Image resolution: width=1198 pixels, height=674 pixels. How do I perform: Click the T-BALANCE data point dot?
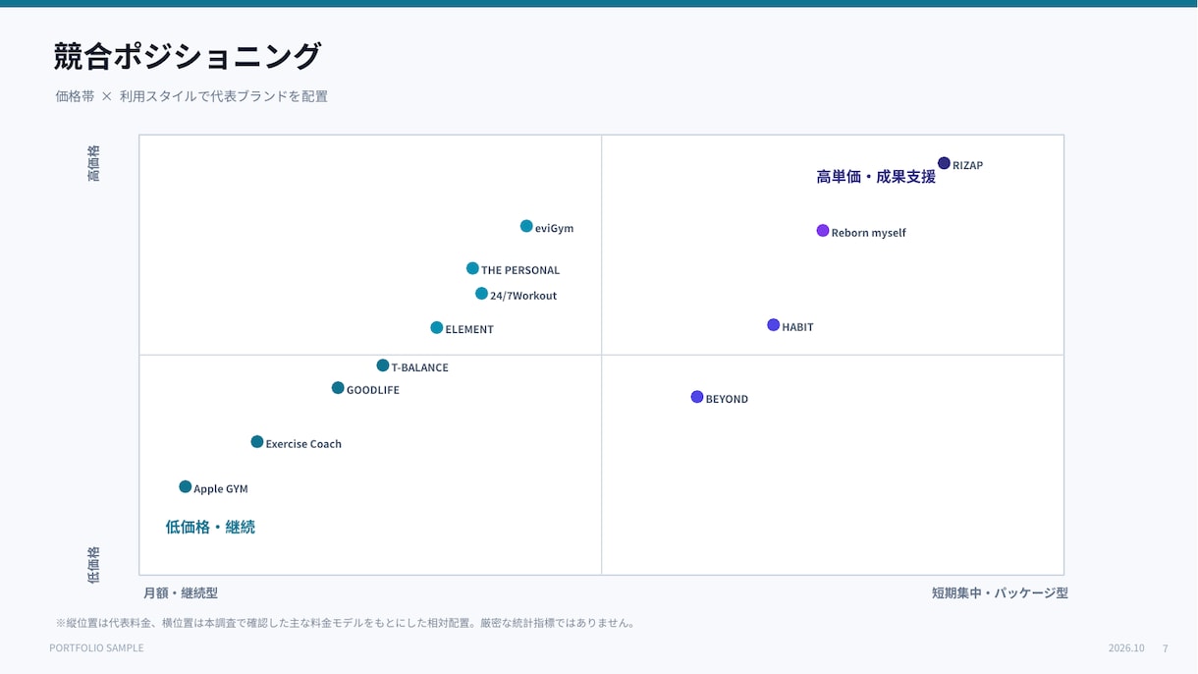click(x=383, y=365)
